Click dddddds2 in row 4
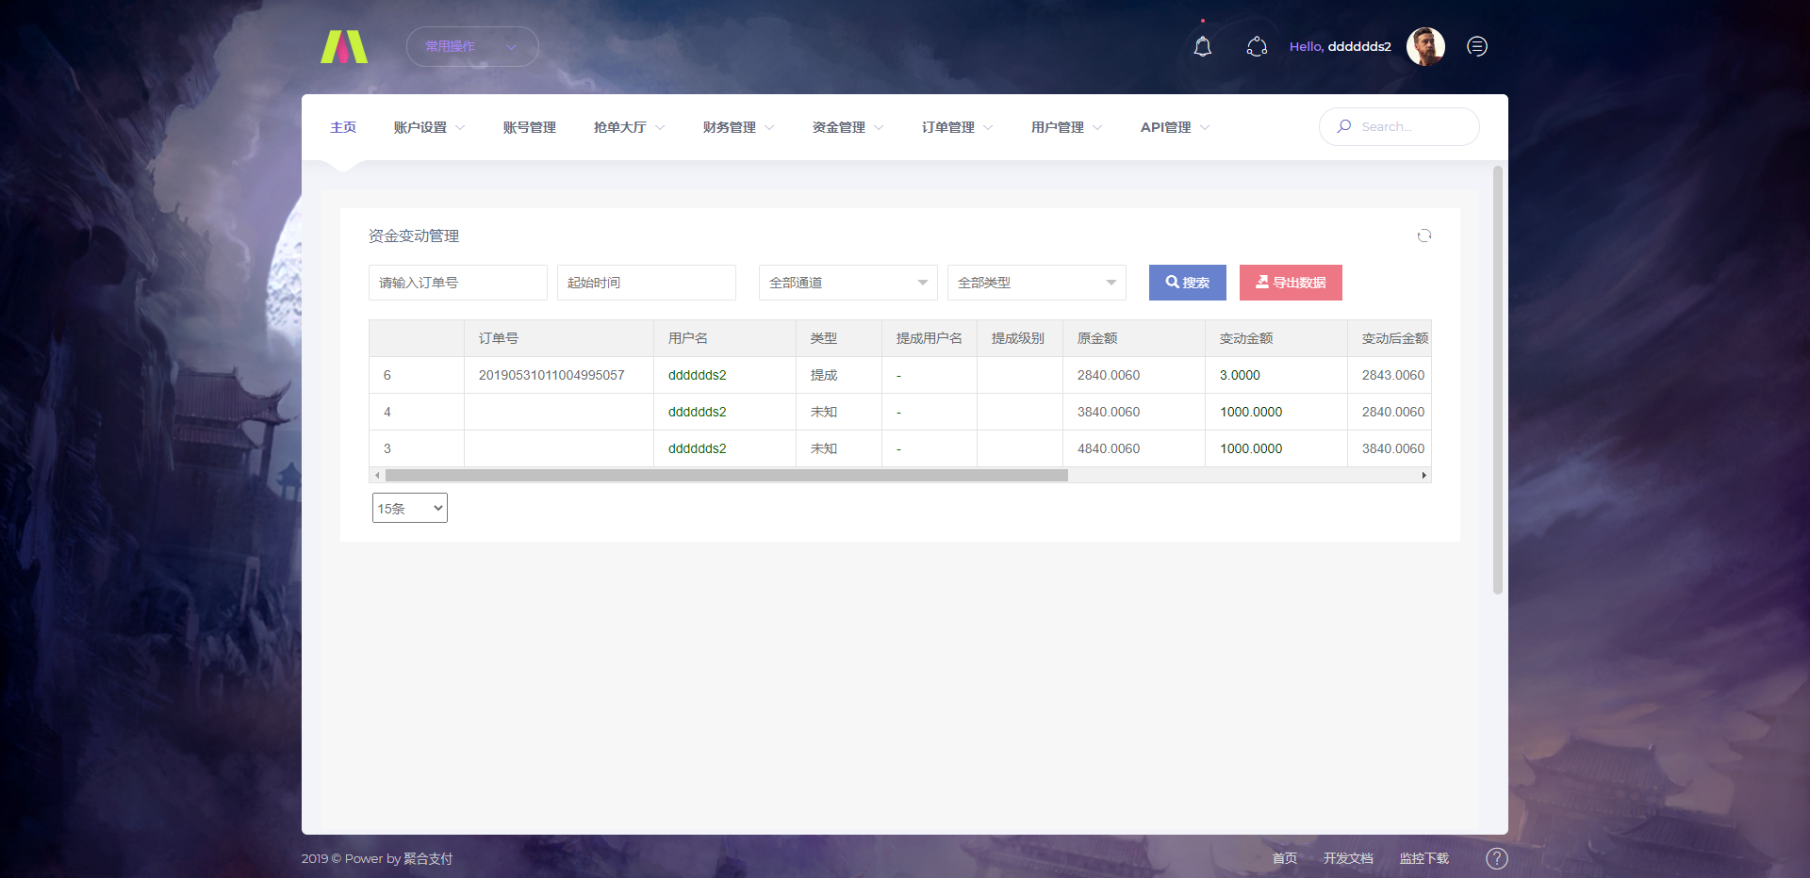Viewport: 1810px width, 878px height. tap(698, 412)
